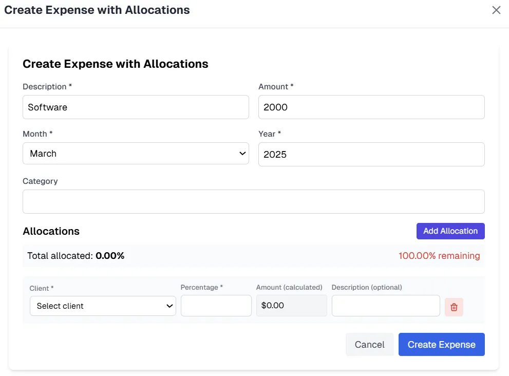Click the Category field label
Image resolution: width=509 pixels, height=376 pixels.
tap(40, 181)
